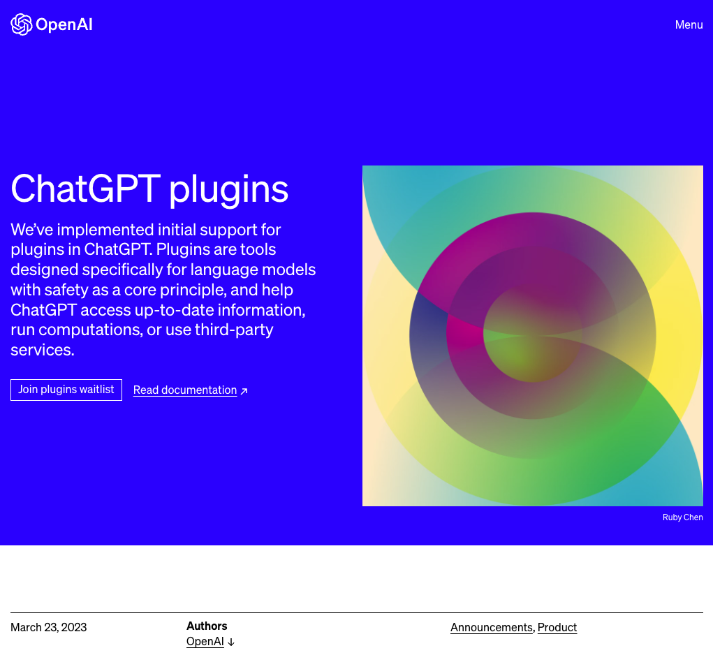Click the OpenAI logo in the header
The image size is (713, 655).
52,24
